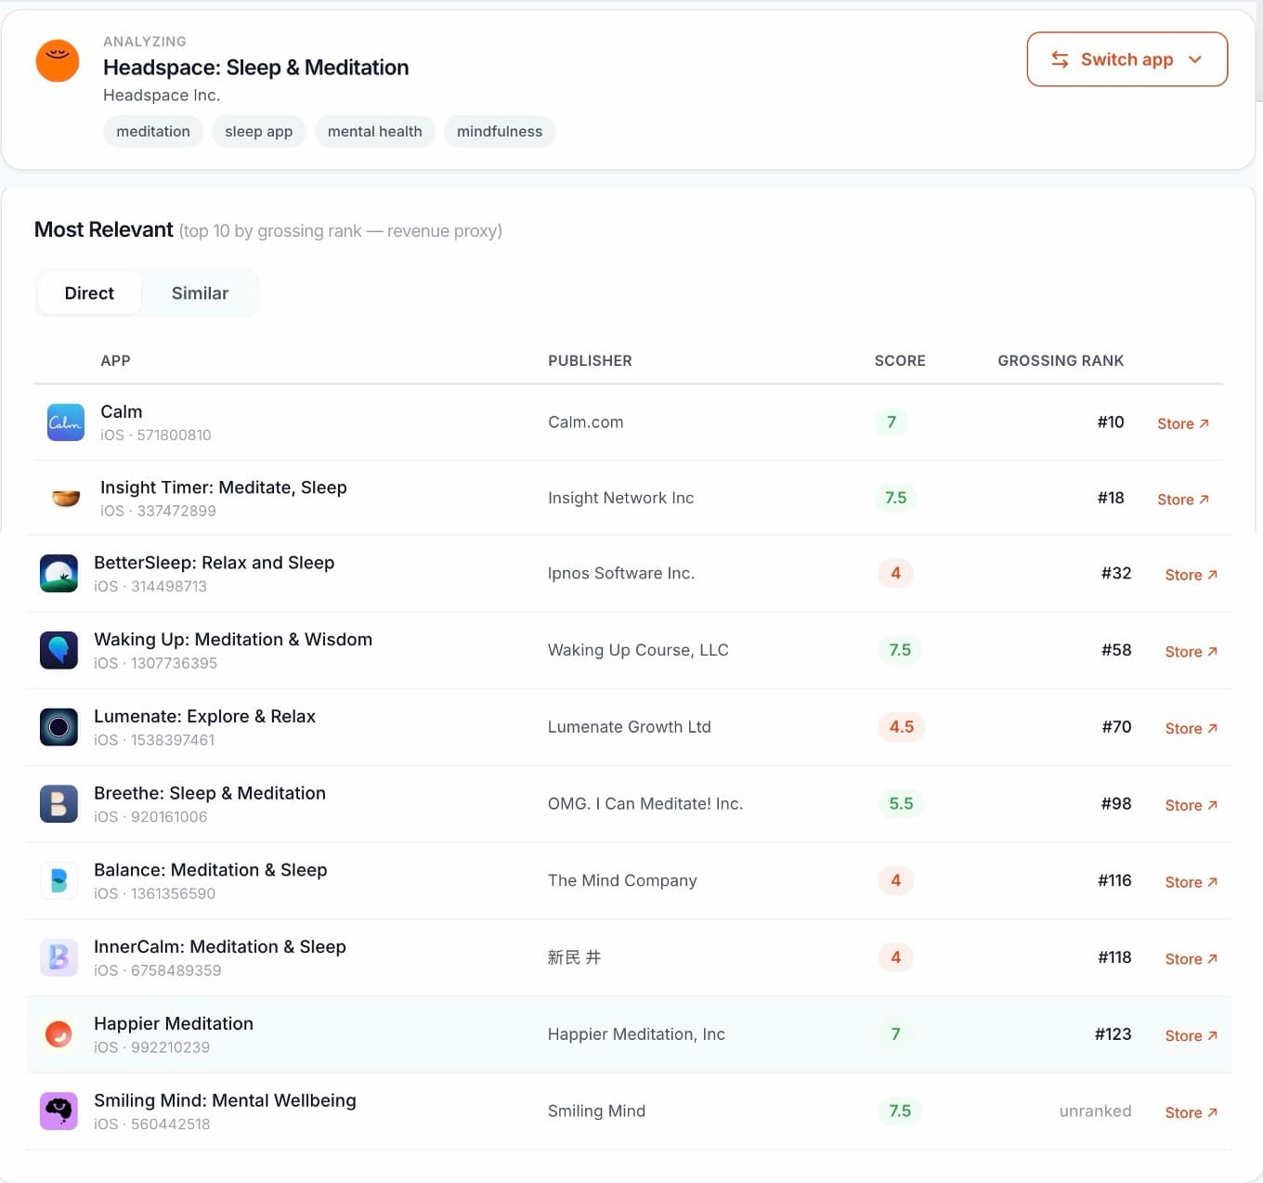Screen dimensions: 1263x1183
Task: Click the Ipnos Software Inc. publisher text
Action: (x=621, y=574)
